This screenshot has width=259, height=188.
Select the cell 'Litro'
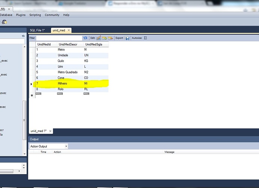(x=70, y=67)
